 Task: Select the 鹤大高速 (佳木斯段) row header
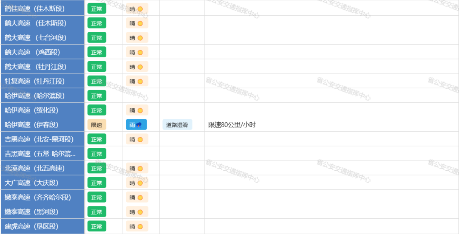pyautogui.click(x=42, y=23)
